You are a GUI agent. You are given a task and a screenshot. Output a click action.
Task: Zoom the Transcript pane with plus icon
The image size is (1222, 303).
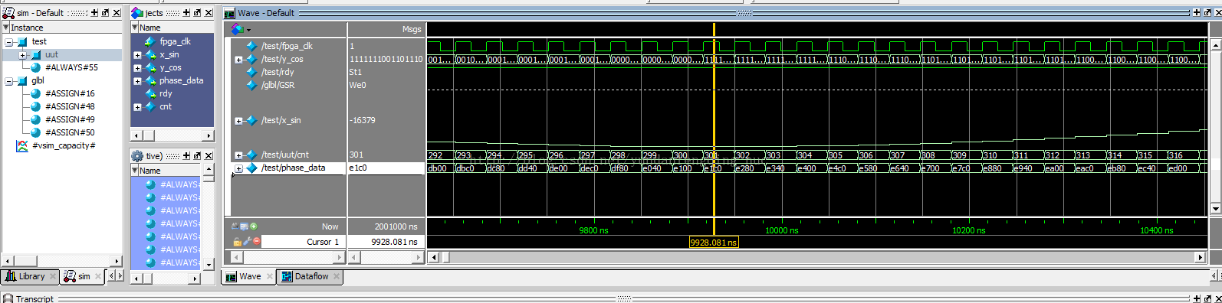(1197, 298)
